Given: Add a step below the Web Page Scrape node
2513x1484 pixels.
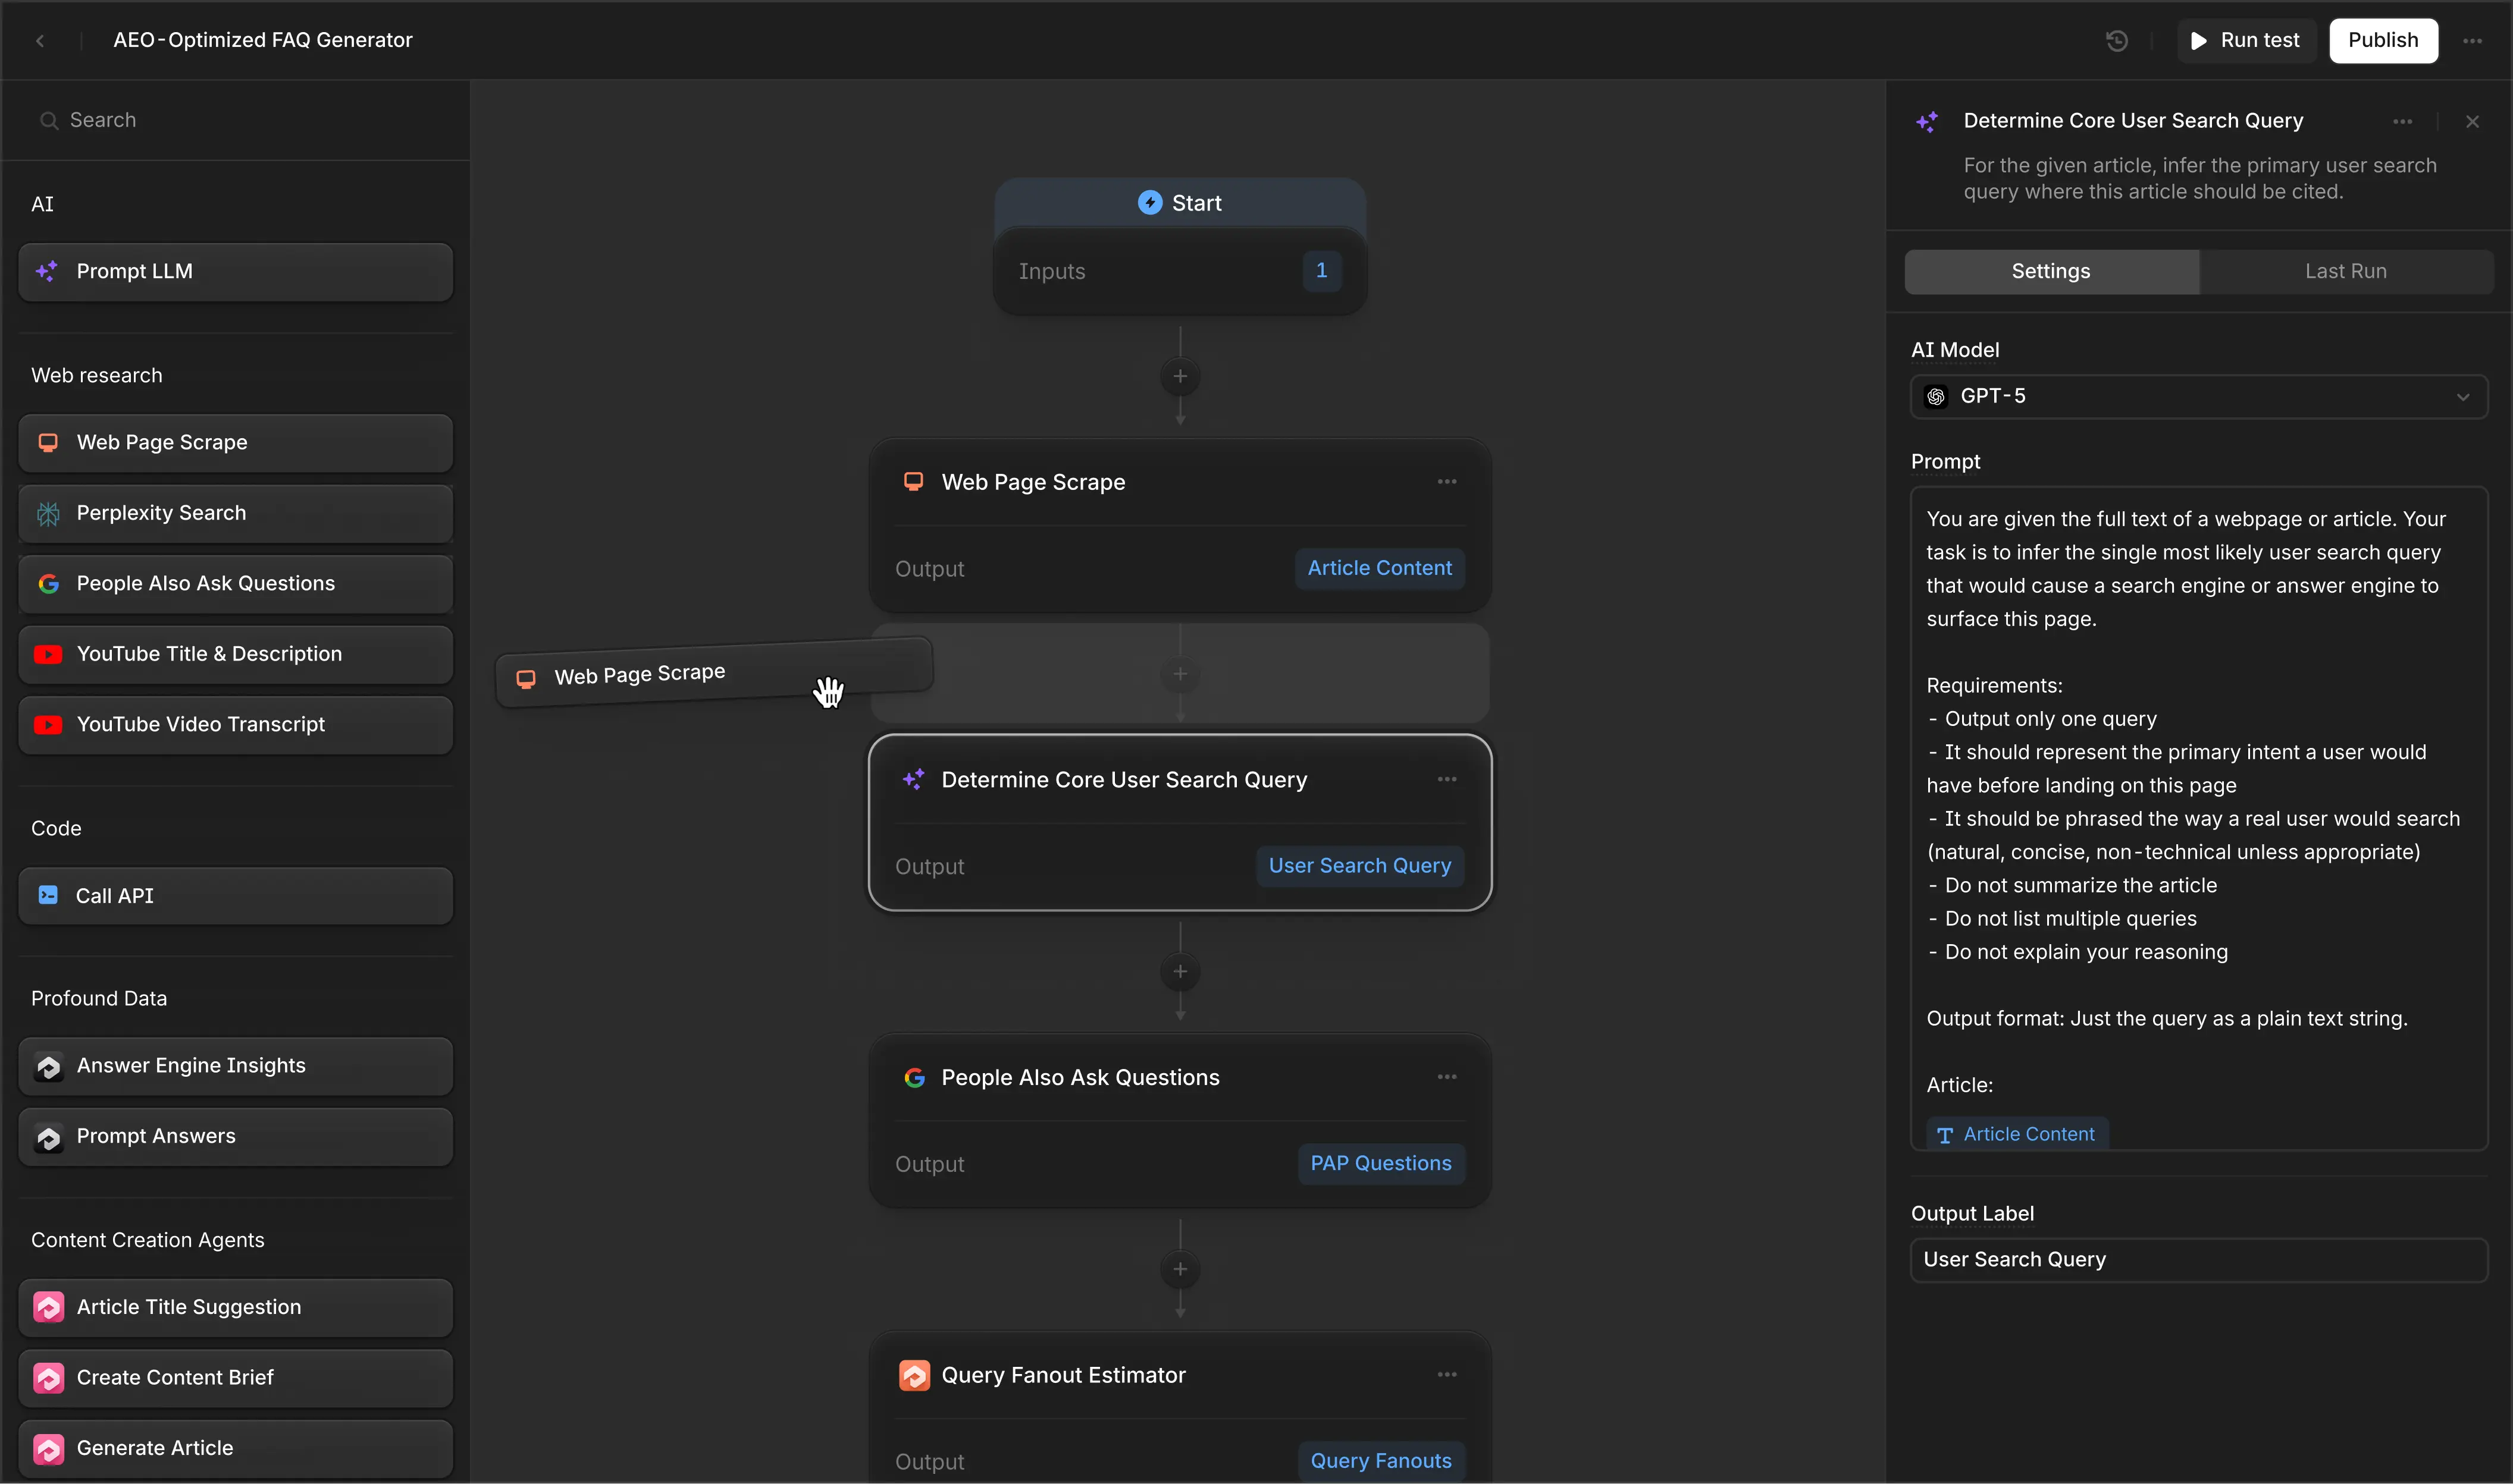Looking at the screenshot, I should pyautogui.click(x=1180, y=673).
